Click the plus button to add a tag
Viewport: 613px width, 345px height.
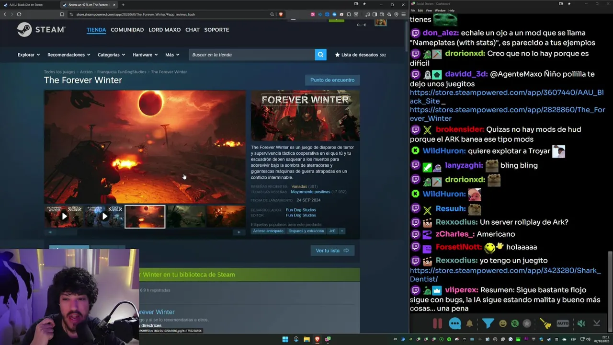[341, 231]
